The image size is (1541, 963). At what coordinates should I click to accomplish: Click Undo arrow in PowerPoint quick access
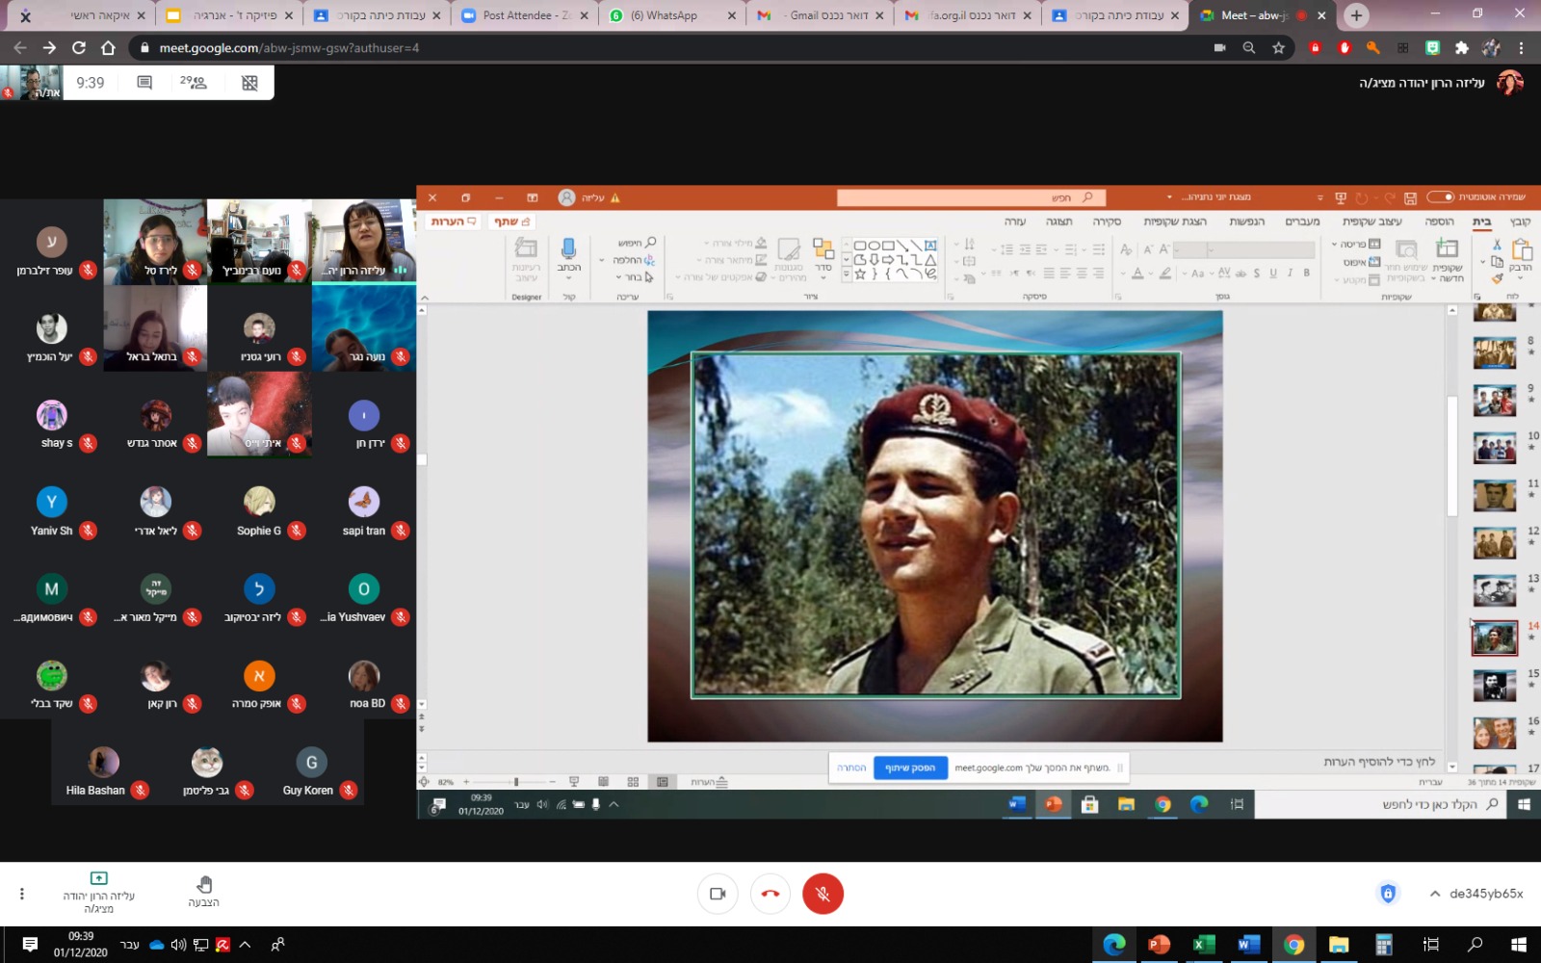(x=1389, y=197)
